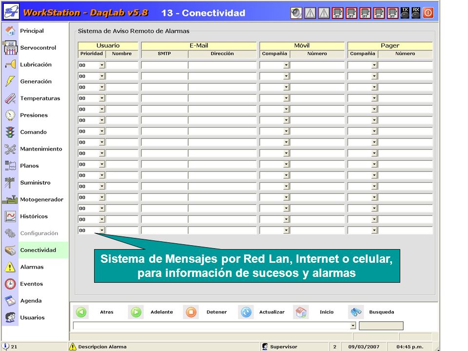Viewport: 468px width, 351px height.
Task: Open the Históricos menu item
Action: pyautogui.click(x=34, y=216)
